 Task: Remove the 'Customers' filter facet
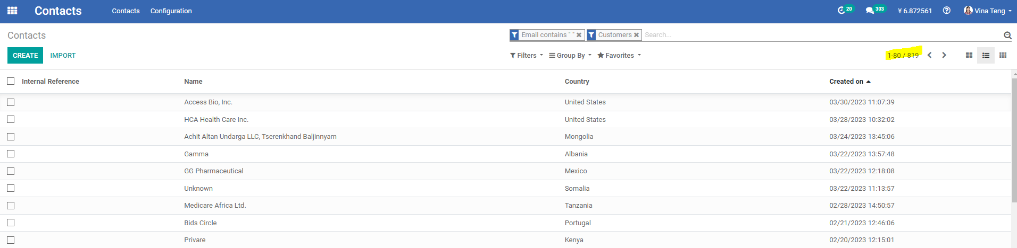pos(636,35)
